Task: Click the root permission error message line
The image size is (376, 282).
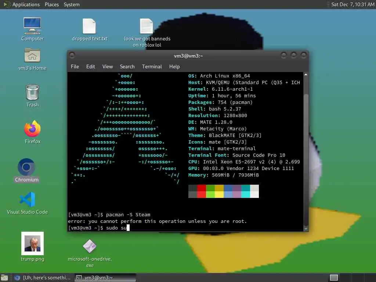Action: click(x=157, y=221)
